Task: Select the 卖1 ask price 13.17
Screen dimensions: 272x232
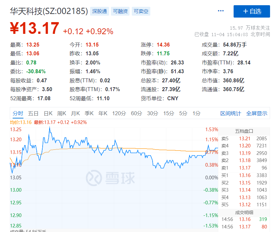Action: pyautogui.click(x=245, y=167)
